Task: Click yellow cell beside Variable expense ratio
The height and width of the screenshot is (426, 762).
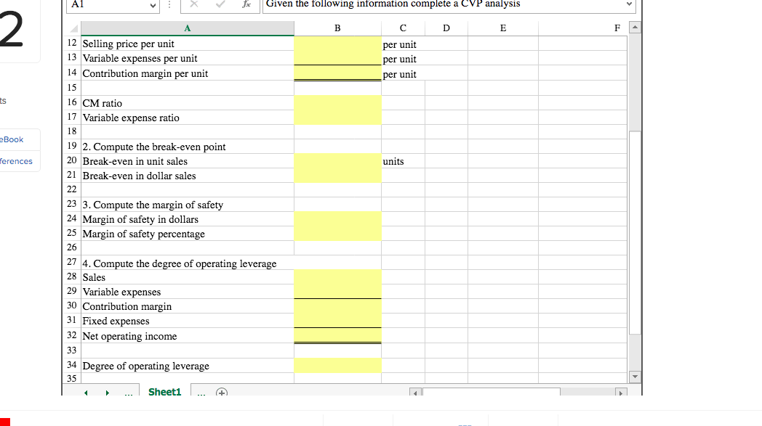Action: click(x=337, y=117)
